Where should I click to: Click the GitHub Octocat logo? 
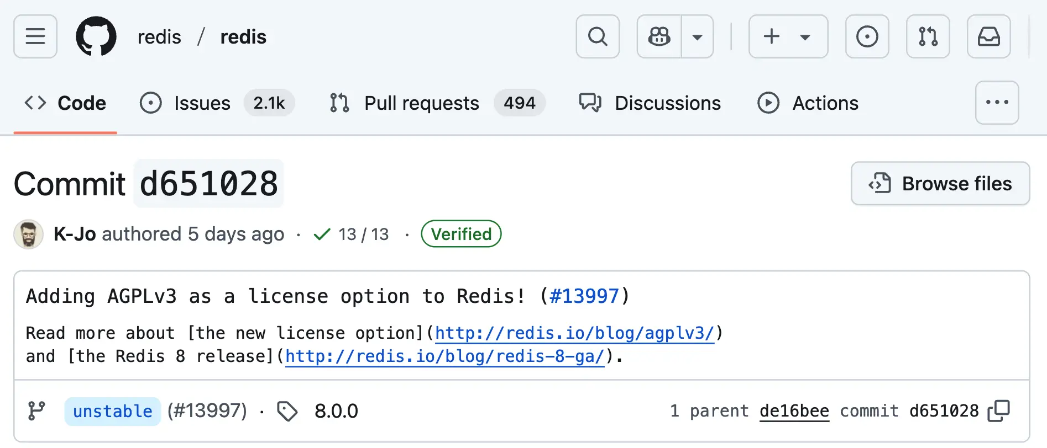pyautogui.click(x=96, y=37)
